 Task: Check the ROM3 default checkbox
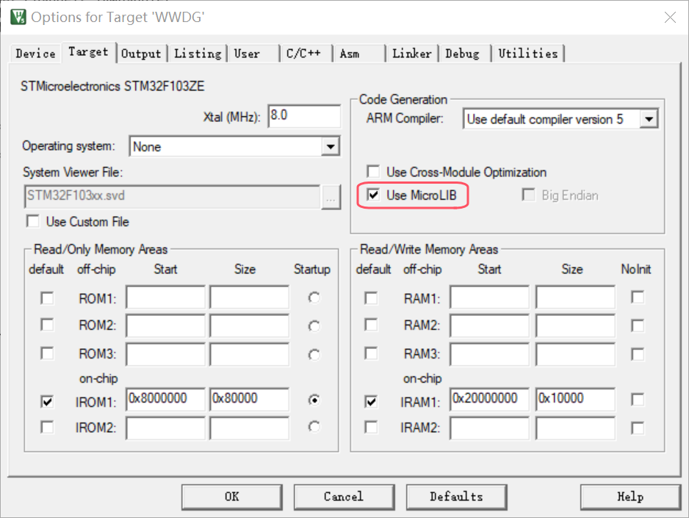(47, 353)
